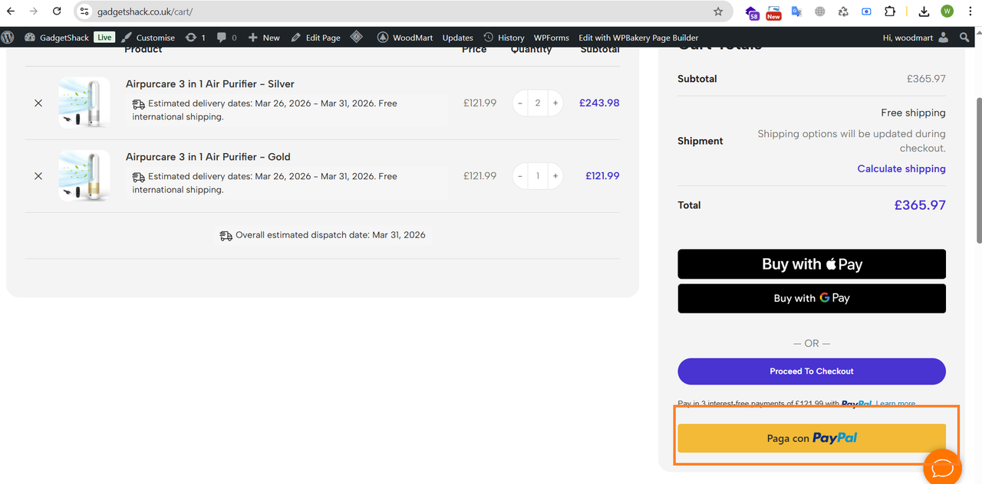Bookmark this page with the star icon
This screenshot has height=484, width=982.
click(718, 11)
